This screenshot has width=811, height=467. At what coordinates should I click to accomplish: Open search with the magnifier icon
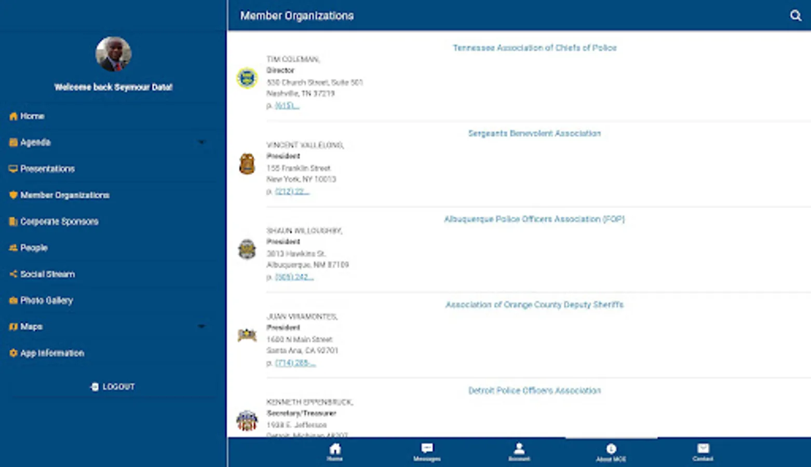[795, 16]
